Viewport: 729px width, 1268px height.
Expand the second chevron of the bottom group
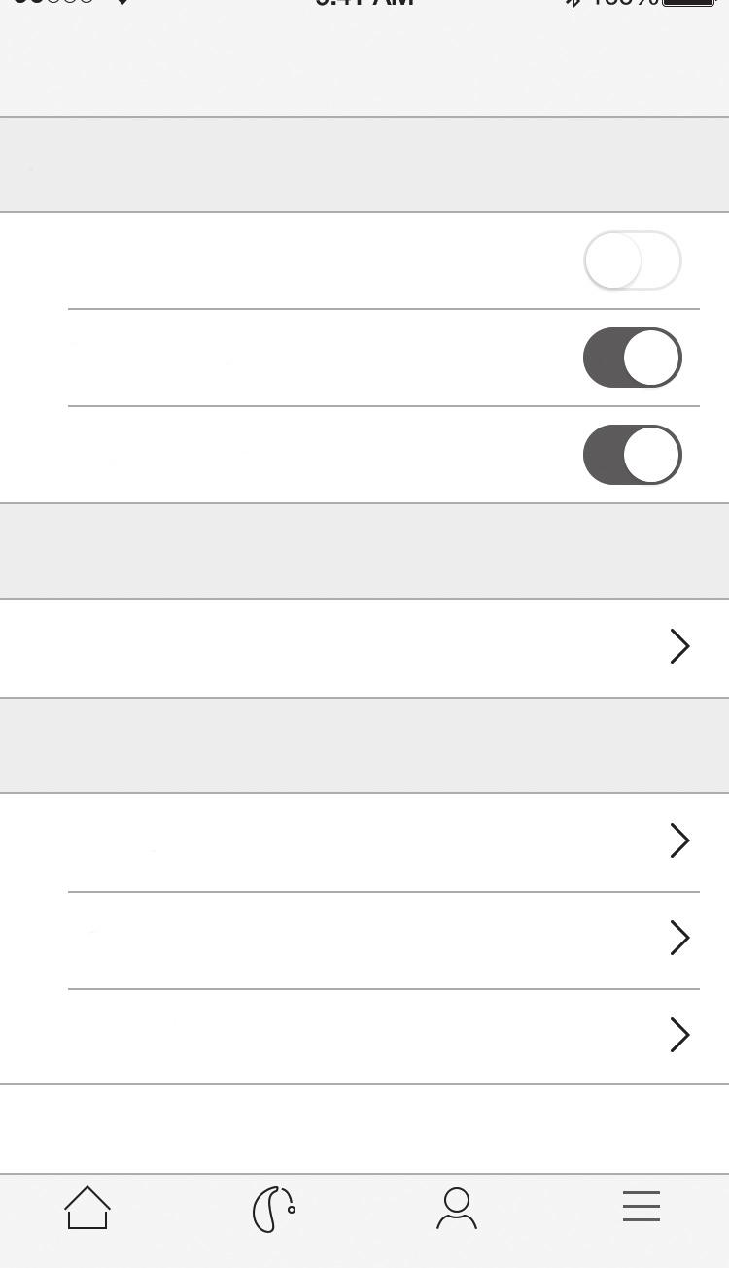click(680, 938)
